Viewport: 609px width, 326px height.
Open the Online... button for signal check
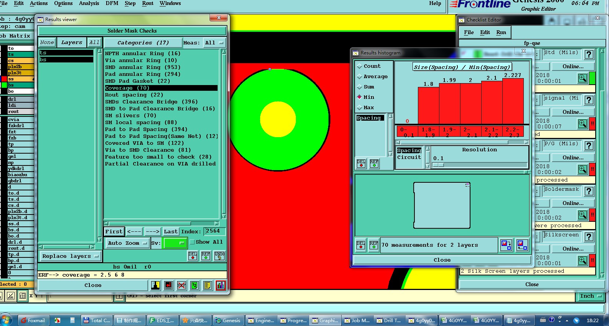click(x=573, y=112)
